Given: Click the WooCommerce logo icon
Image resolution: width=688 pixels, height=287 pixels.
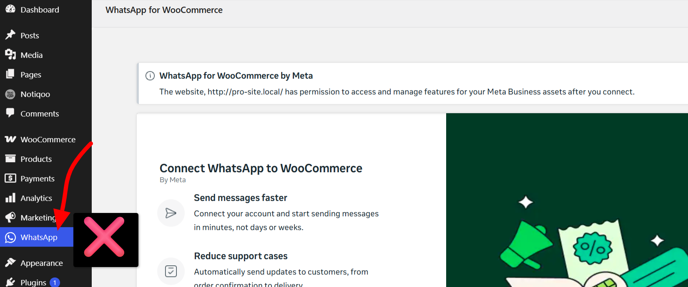Looking at the screenshot, I should coord(10,139).
